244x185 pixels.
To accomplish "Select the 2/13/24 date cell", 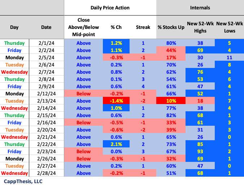I will (x=46, y=101).
